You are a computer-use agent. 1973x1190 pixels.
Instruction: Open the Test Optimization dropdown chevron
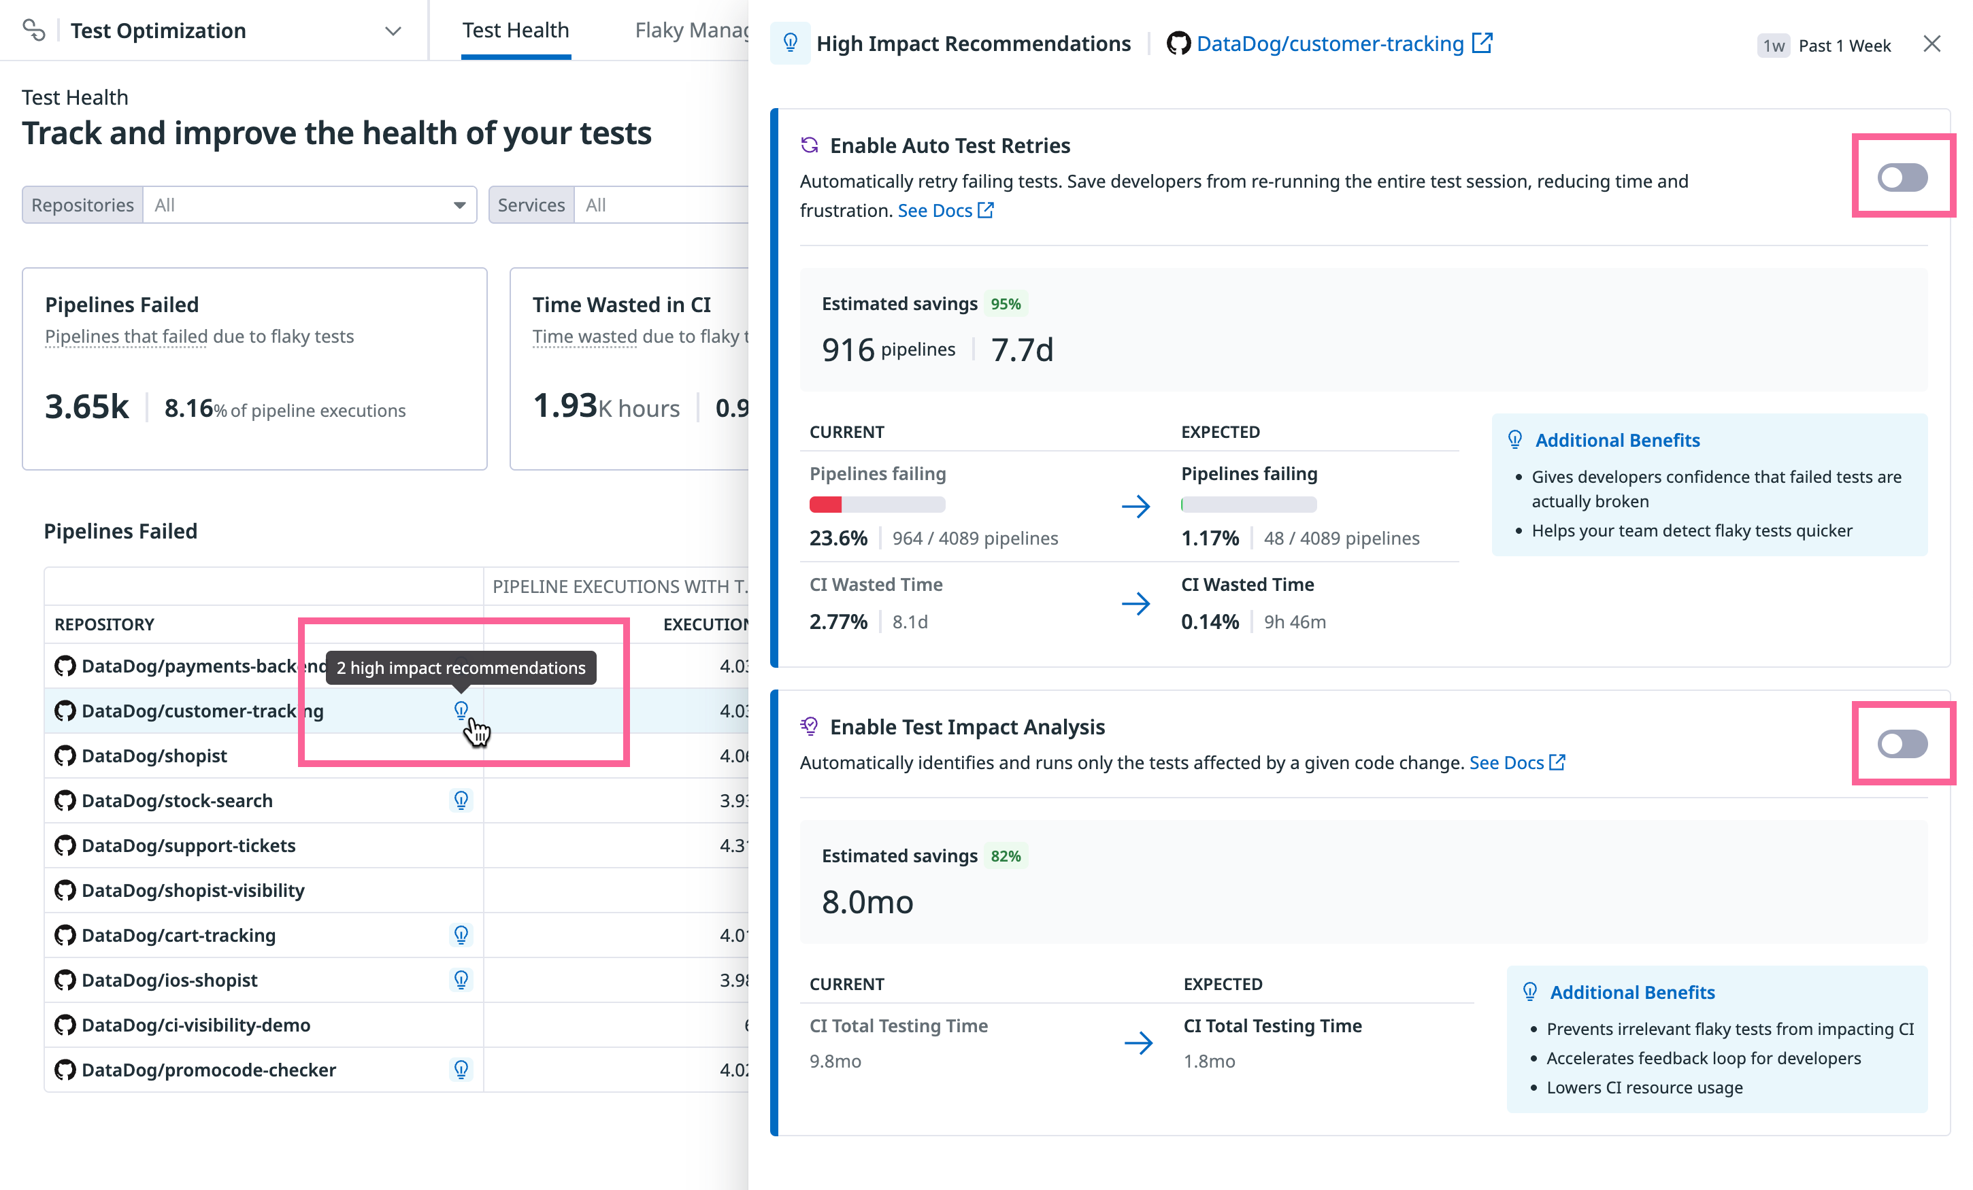pos(393,31)
